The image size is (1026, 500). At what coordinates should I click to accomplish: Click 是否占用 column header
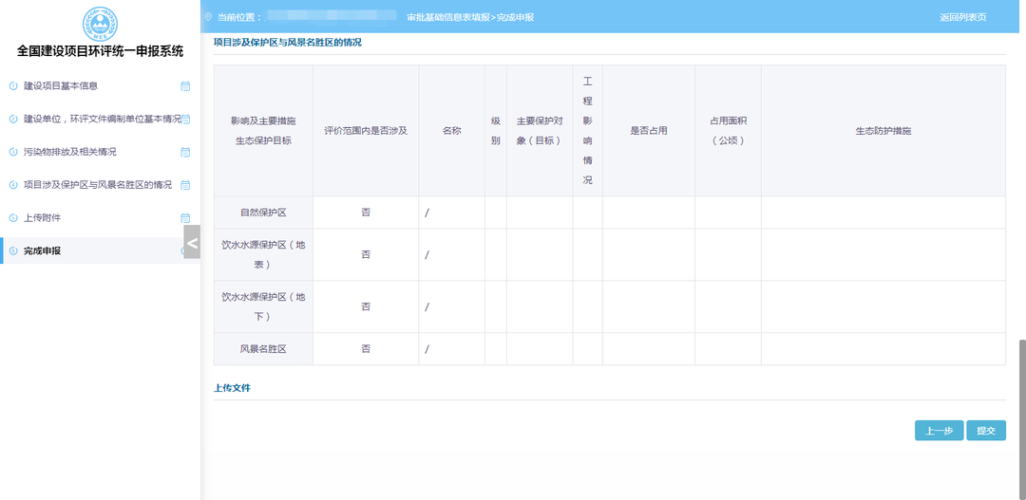[649, 131]
